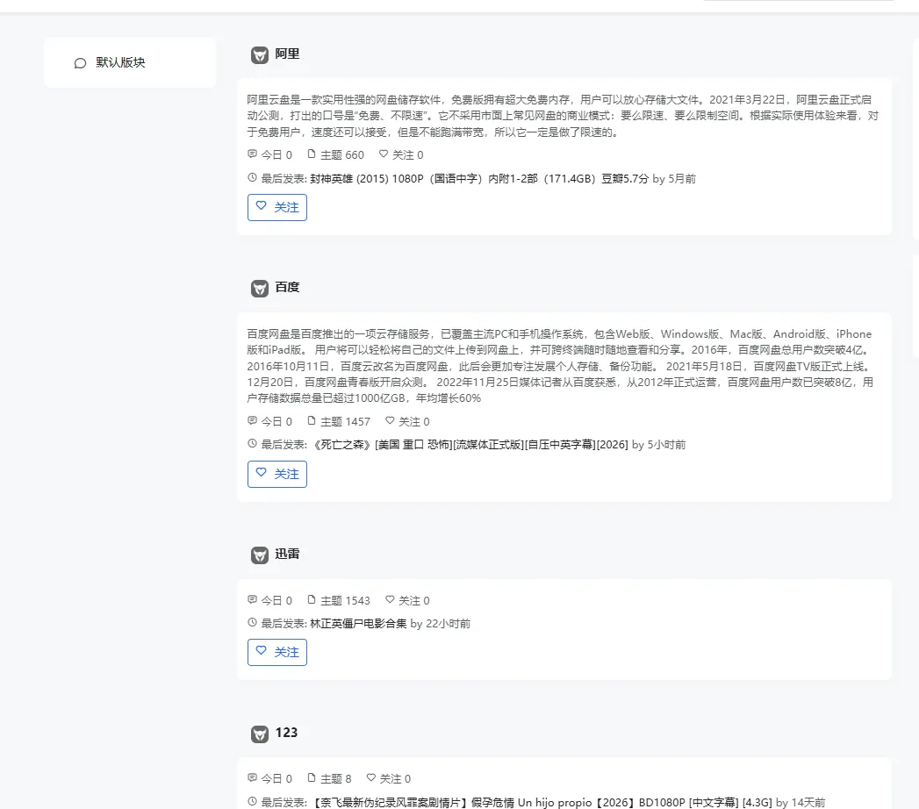The width and height of the screenshot is (919, 809).
Task: Open the 阿里 forum title
Action: (287, 54)
